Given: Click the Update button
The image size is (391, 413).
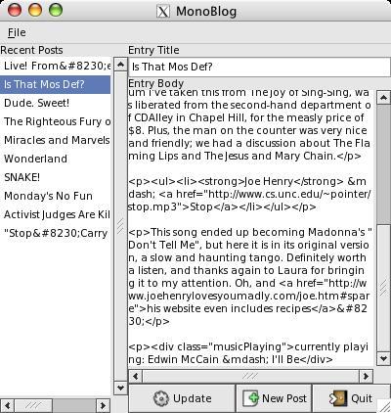Looking at the screenshot, I should 182,398.
